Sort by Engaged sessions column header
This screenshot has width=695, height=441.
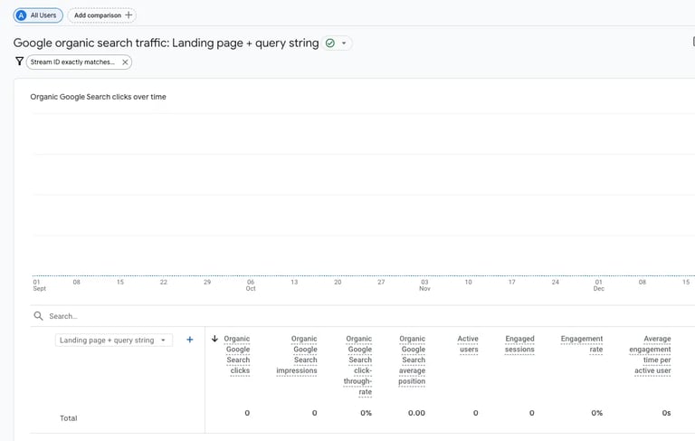click(x=519, y=344)
